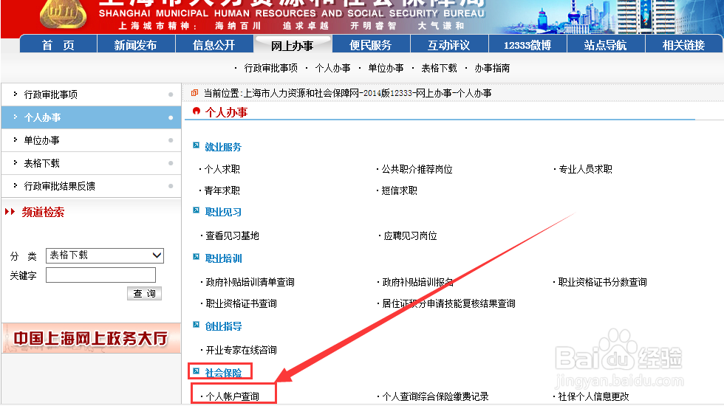The height and width of the screenshot is (406, 724).
Task: Open the 新闻发布 tab
Action: [x=136, y=45]
